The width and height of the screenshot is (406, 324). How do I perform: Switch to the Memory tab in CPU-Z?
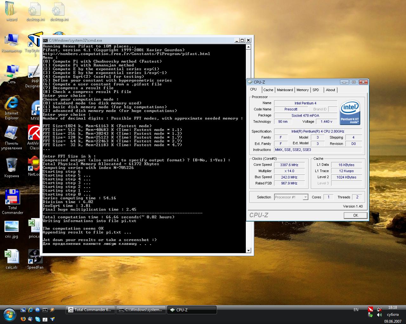coord(303,90)
